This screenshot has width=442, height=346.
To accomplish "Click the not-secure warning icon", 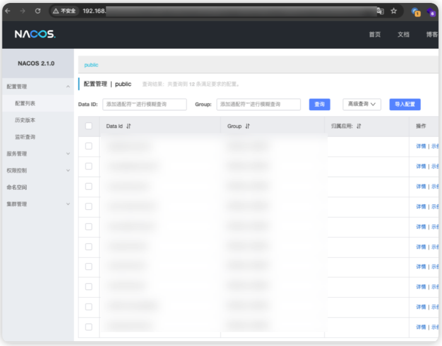I will [56, 11].
